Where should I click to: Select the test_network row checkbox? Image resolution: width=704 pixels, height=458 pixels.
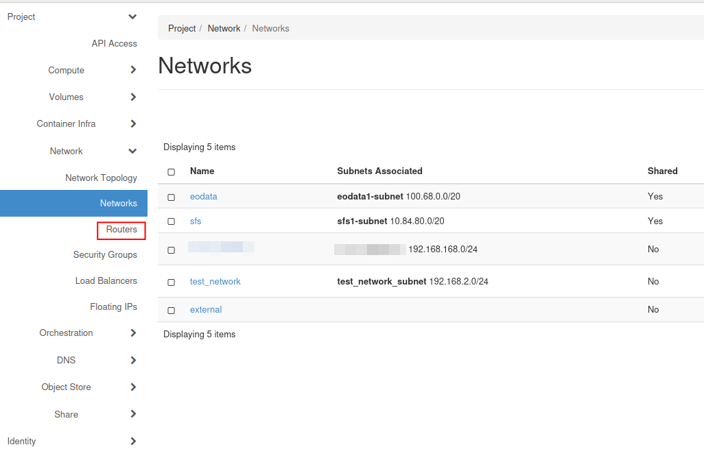(x=172, y=282)
